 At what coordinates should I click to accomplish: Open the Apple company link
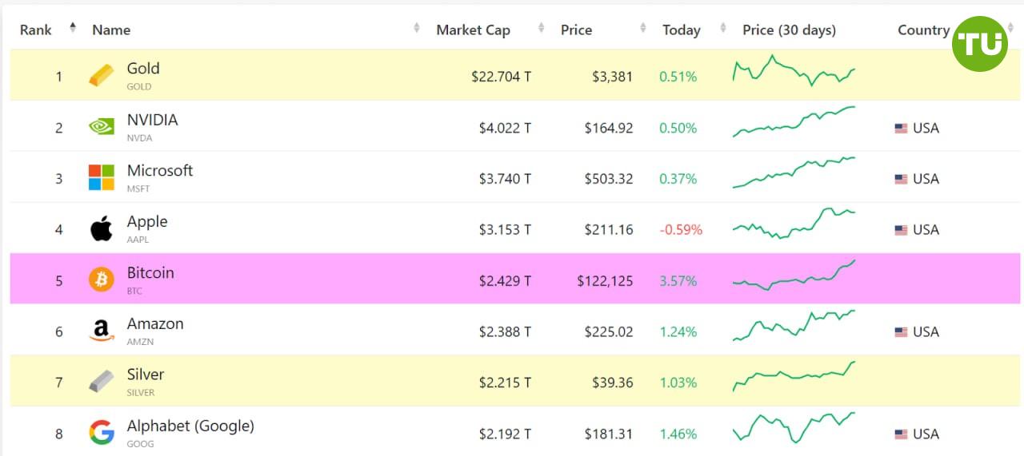147,222
